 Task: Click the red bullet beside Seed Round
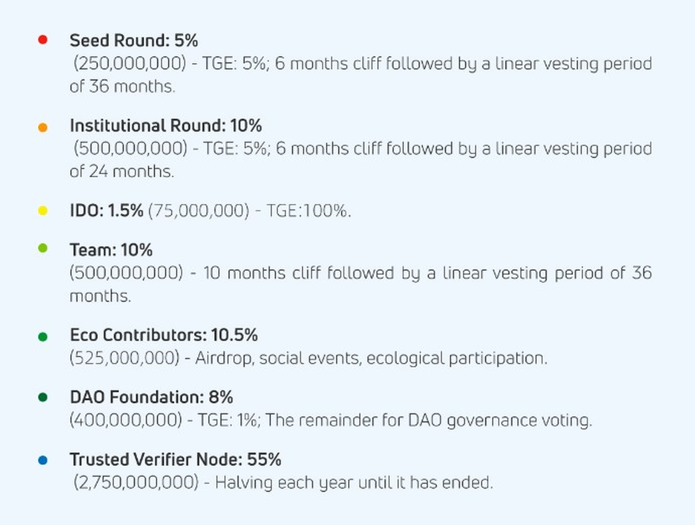(42, 40)
